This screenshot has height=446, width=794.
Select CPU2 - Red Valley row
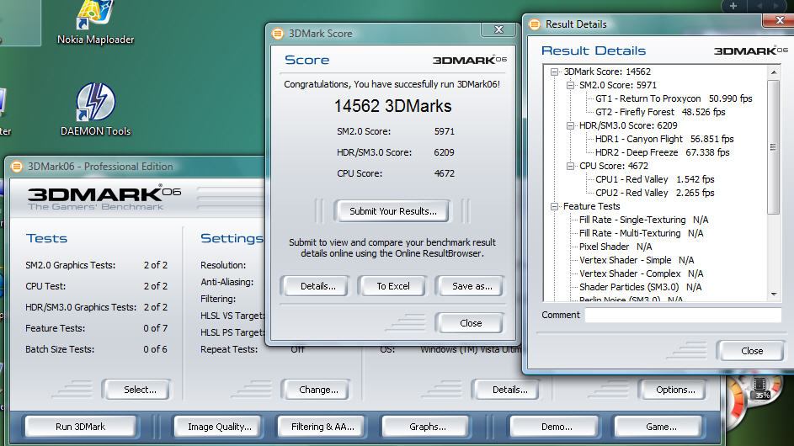[654, 193]
